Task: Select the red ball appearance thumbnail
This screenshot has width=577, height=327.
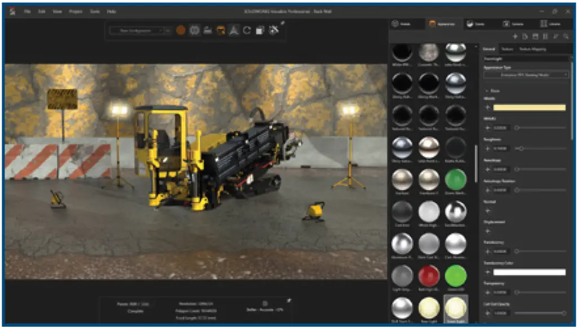Action: 429,276
